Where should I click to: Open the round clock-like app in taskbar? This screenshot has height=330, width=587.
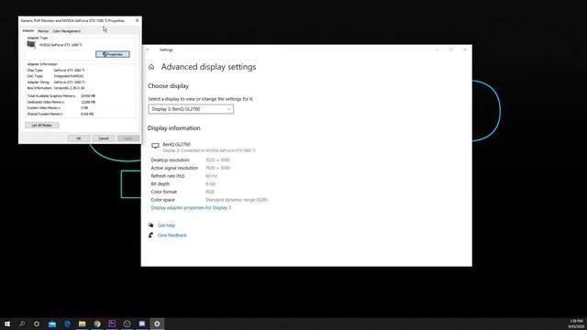[127, 324]
